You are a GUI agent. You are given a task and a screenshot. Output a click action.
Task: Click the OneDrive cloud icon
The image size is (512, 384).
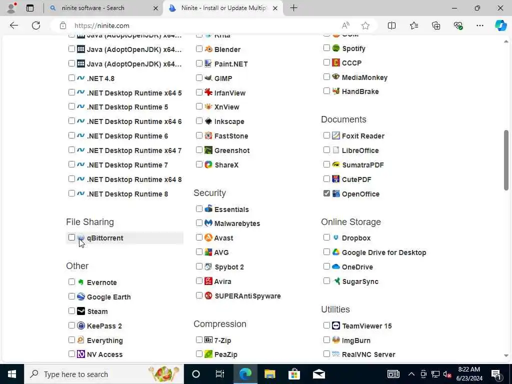(x=336, y=266)
